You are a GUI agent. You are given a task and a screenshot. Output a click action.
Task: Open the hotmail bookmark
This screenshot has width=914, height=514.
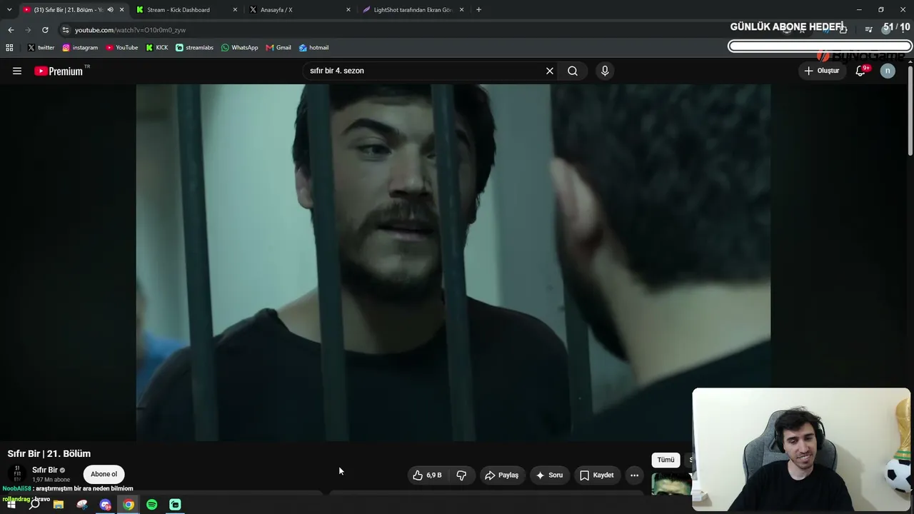(313, 48)
